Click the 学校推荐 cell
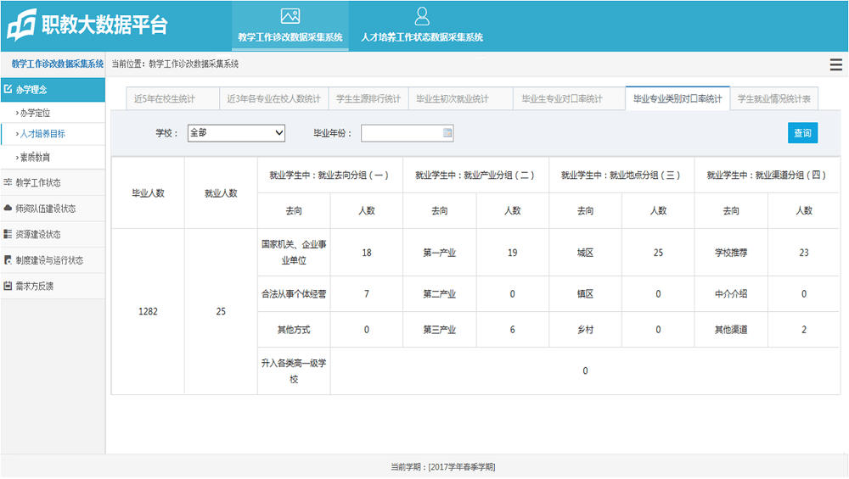The width and height of the screenshot is (849, 479). 731,253
